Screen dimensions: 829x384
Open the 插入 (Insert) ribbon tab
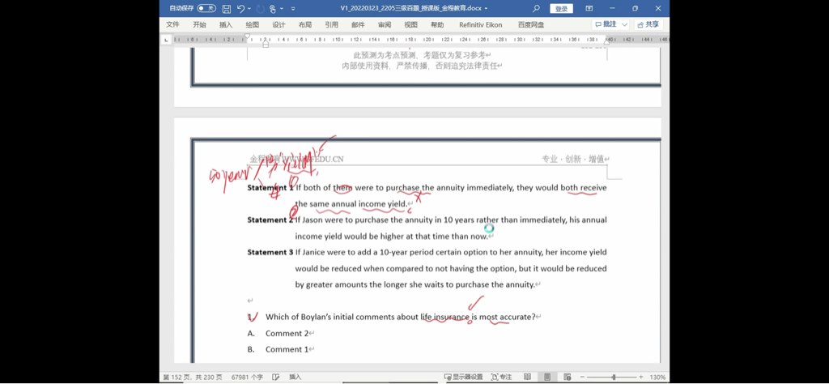pos(226,25)
